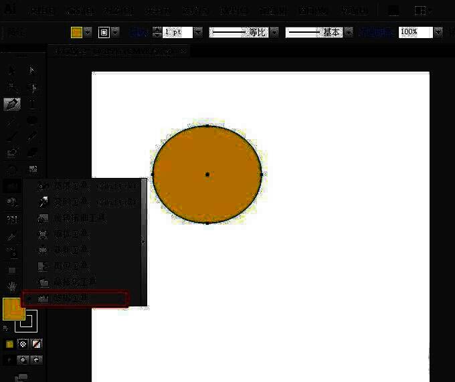The height and width of the screenshot is (382, 455).
Task: Open the variable width profile 等比 dropdown
Action: 274,32
